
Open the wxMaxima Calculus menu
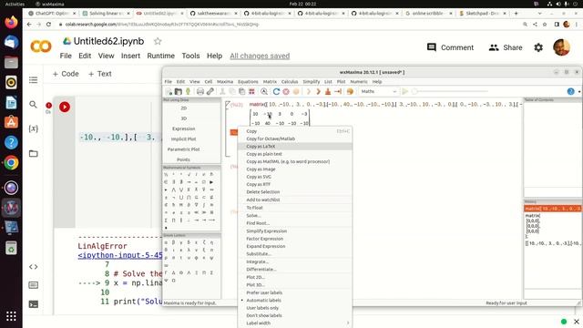290,82
